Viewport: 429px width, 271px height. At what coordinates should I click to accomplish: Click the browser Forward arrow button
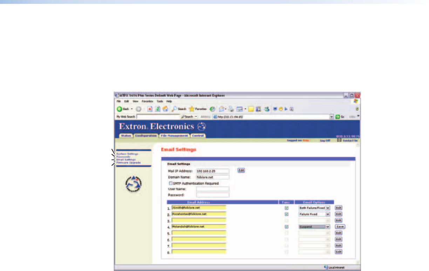(x=139, y=109)
